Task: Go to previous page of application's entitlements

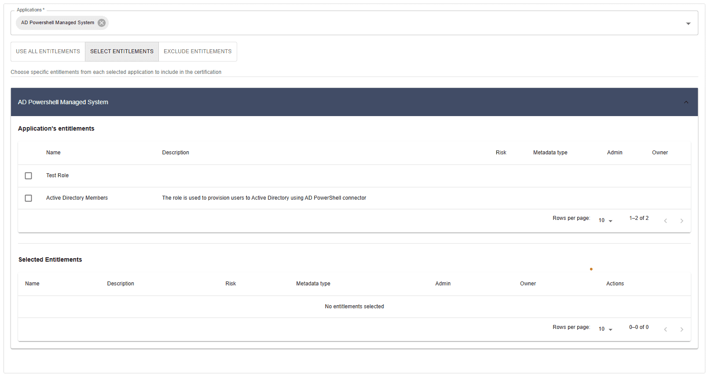Action: pos(665,221)
